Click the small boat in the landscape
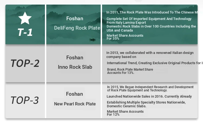 click(93, 40)
